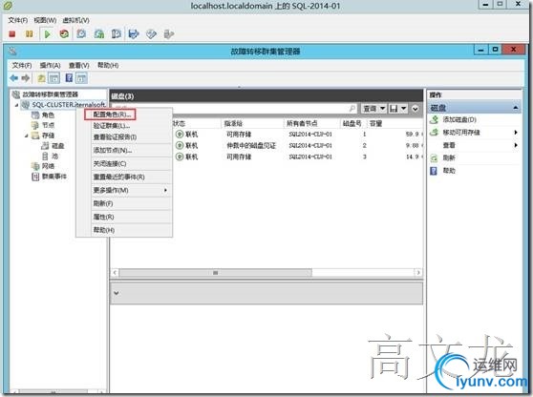
Task: Open the 虚拟机(V) menu
Action: click(75, 20)
